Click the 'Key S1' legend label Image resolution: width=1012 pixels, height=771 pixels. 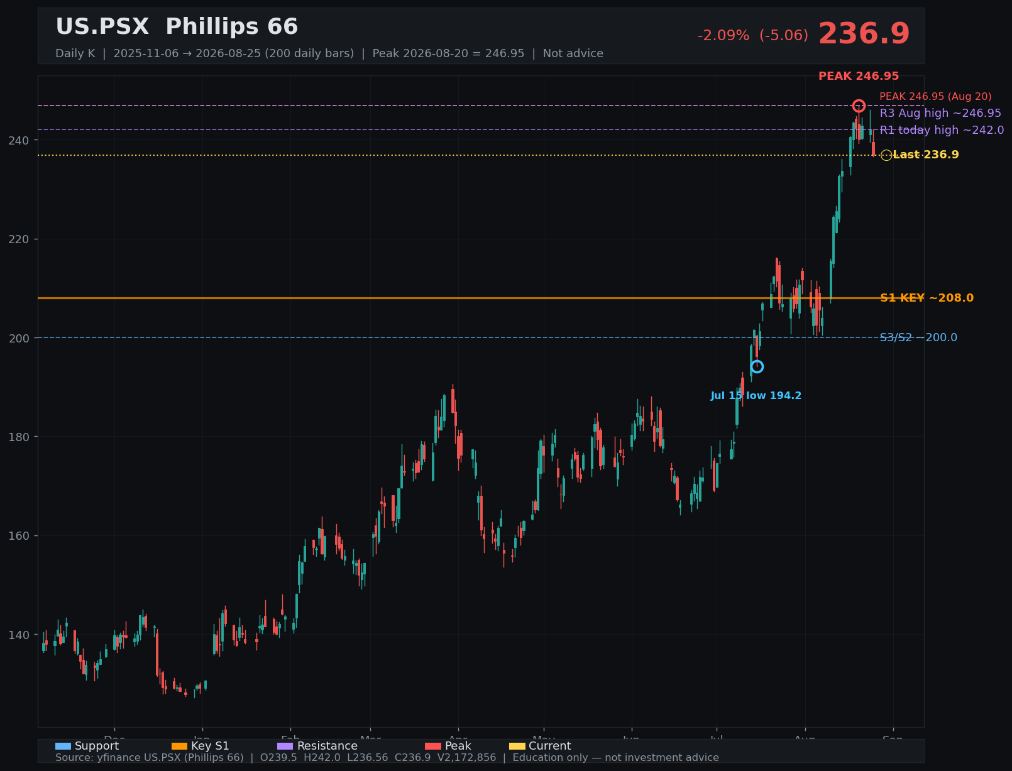pyautogui.click(x=210, y=746)
